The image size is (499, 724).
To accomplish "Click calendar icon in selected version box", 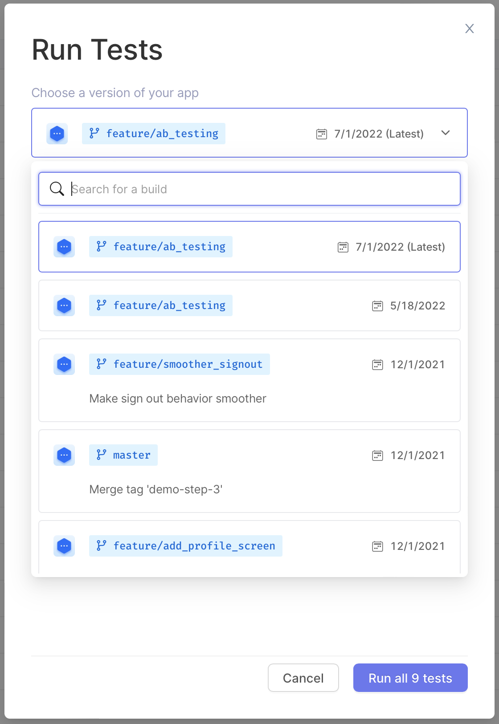I will click(x=322, y=134).
